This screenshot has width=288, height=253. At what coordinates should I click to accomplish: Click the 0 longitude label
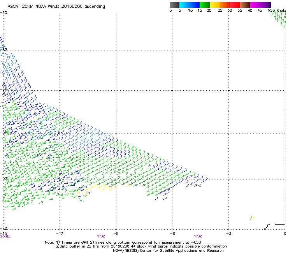click(285, 234)
